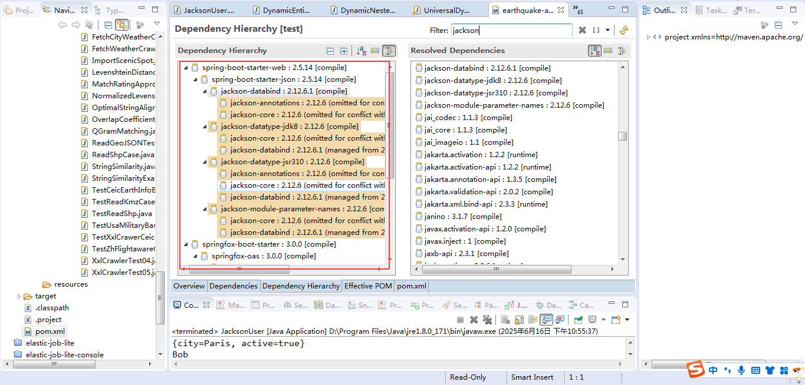Click Remove Launch in Console toolbar
The width and height of the screenshot is (805, 385).
474,320
